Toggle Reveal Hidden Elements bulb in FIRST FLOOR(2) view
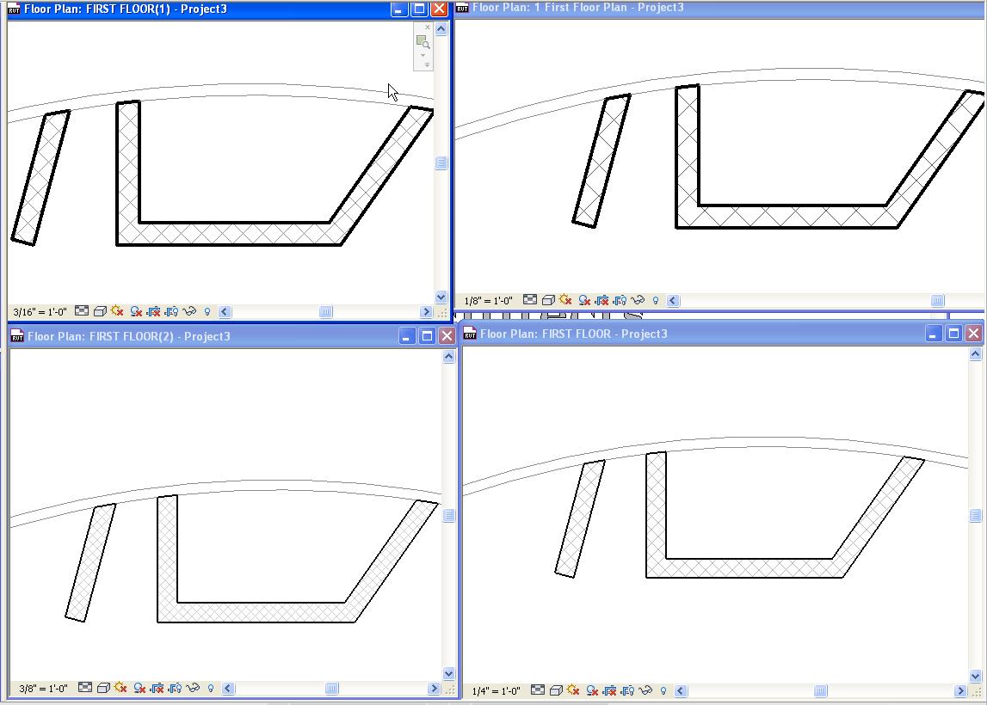Viewport: 987px width, 705px height. point(211,688)
